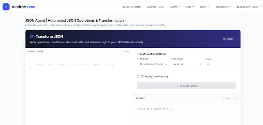
Task: Click the INPUT JSON label
Action: click(36, 51)
